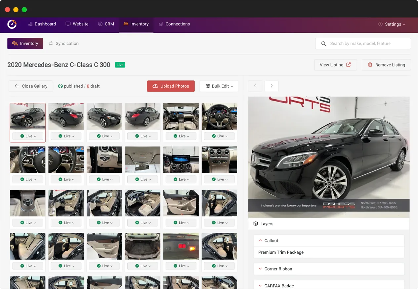Switch to the CRM tab

coord(106,24)
